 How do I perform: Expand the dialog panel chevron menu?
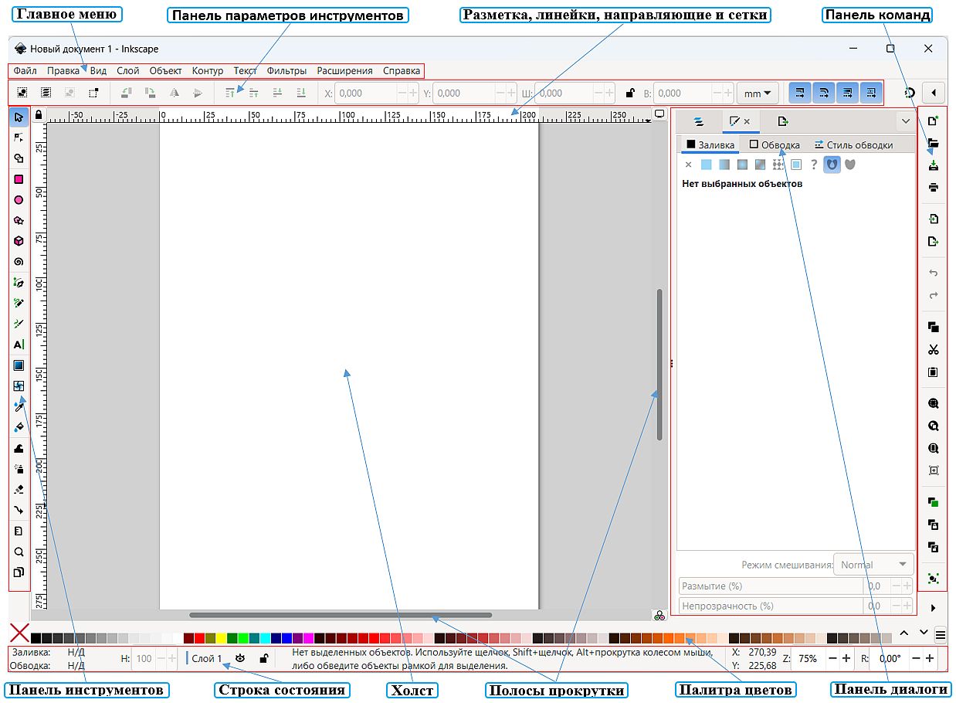click(x=905, y=121)
